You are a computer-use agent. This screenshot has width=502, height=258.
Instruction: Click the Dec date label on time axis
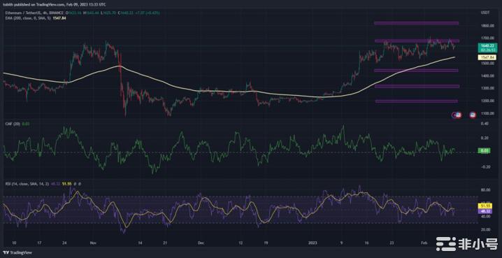coord(201,243)
